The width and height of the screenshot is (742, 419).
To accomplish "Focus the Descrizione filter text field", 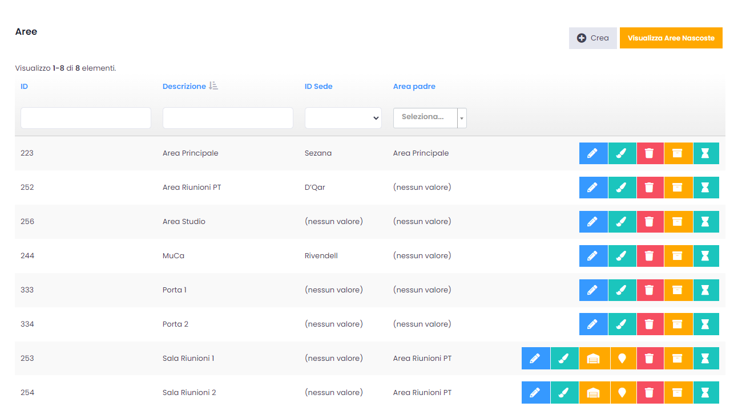I will coord(228,118).
